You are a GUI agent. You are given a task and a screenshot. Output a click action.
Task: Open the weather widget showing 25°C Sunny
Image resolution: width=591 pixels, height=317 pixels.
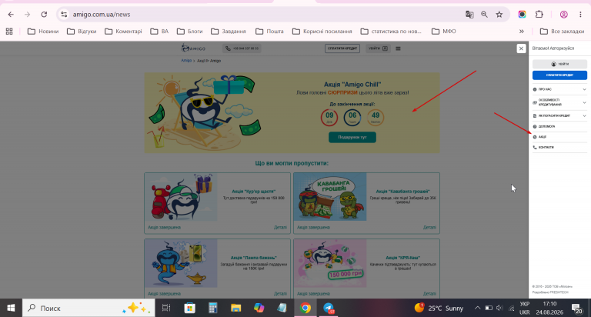pos(439,308)
